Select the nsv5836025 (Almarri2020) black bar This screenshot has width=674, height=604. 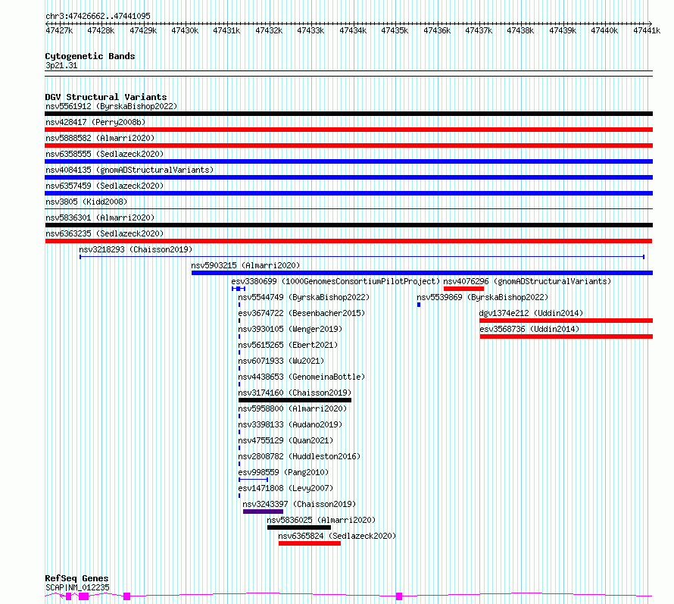pos(299,527)
